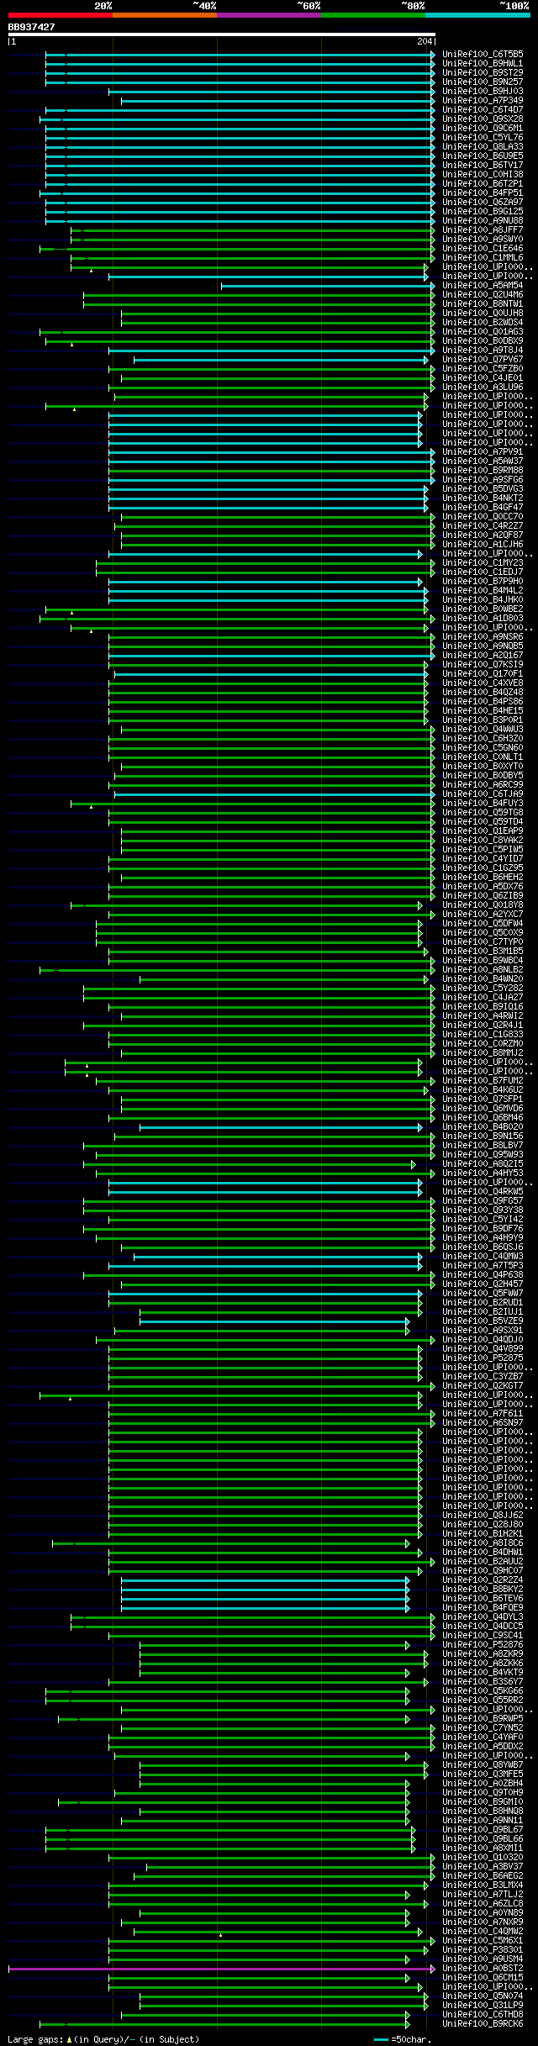Open hit UniRef100_B9HWL1
This screenshot has width=538, height=2046.
click(x=483, y=64)
